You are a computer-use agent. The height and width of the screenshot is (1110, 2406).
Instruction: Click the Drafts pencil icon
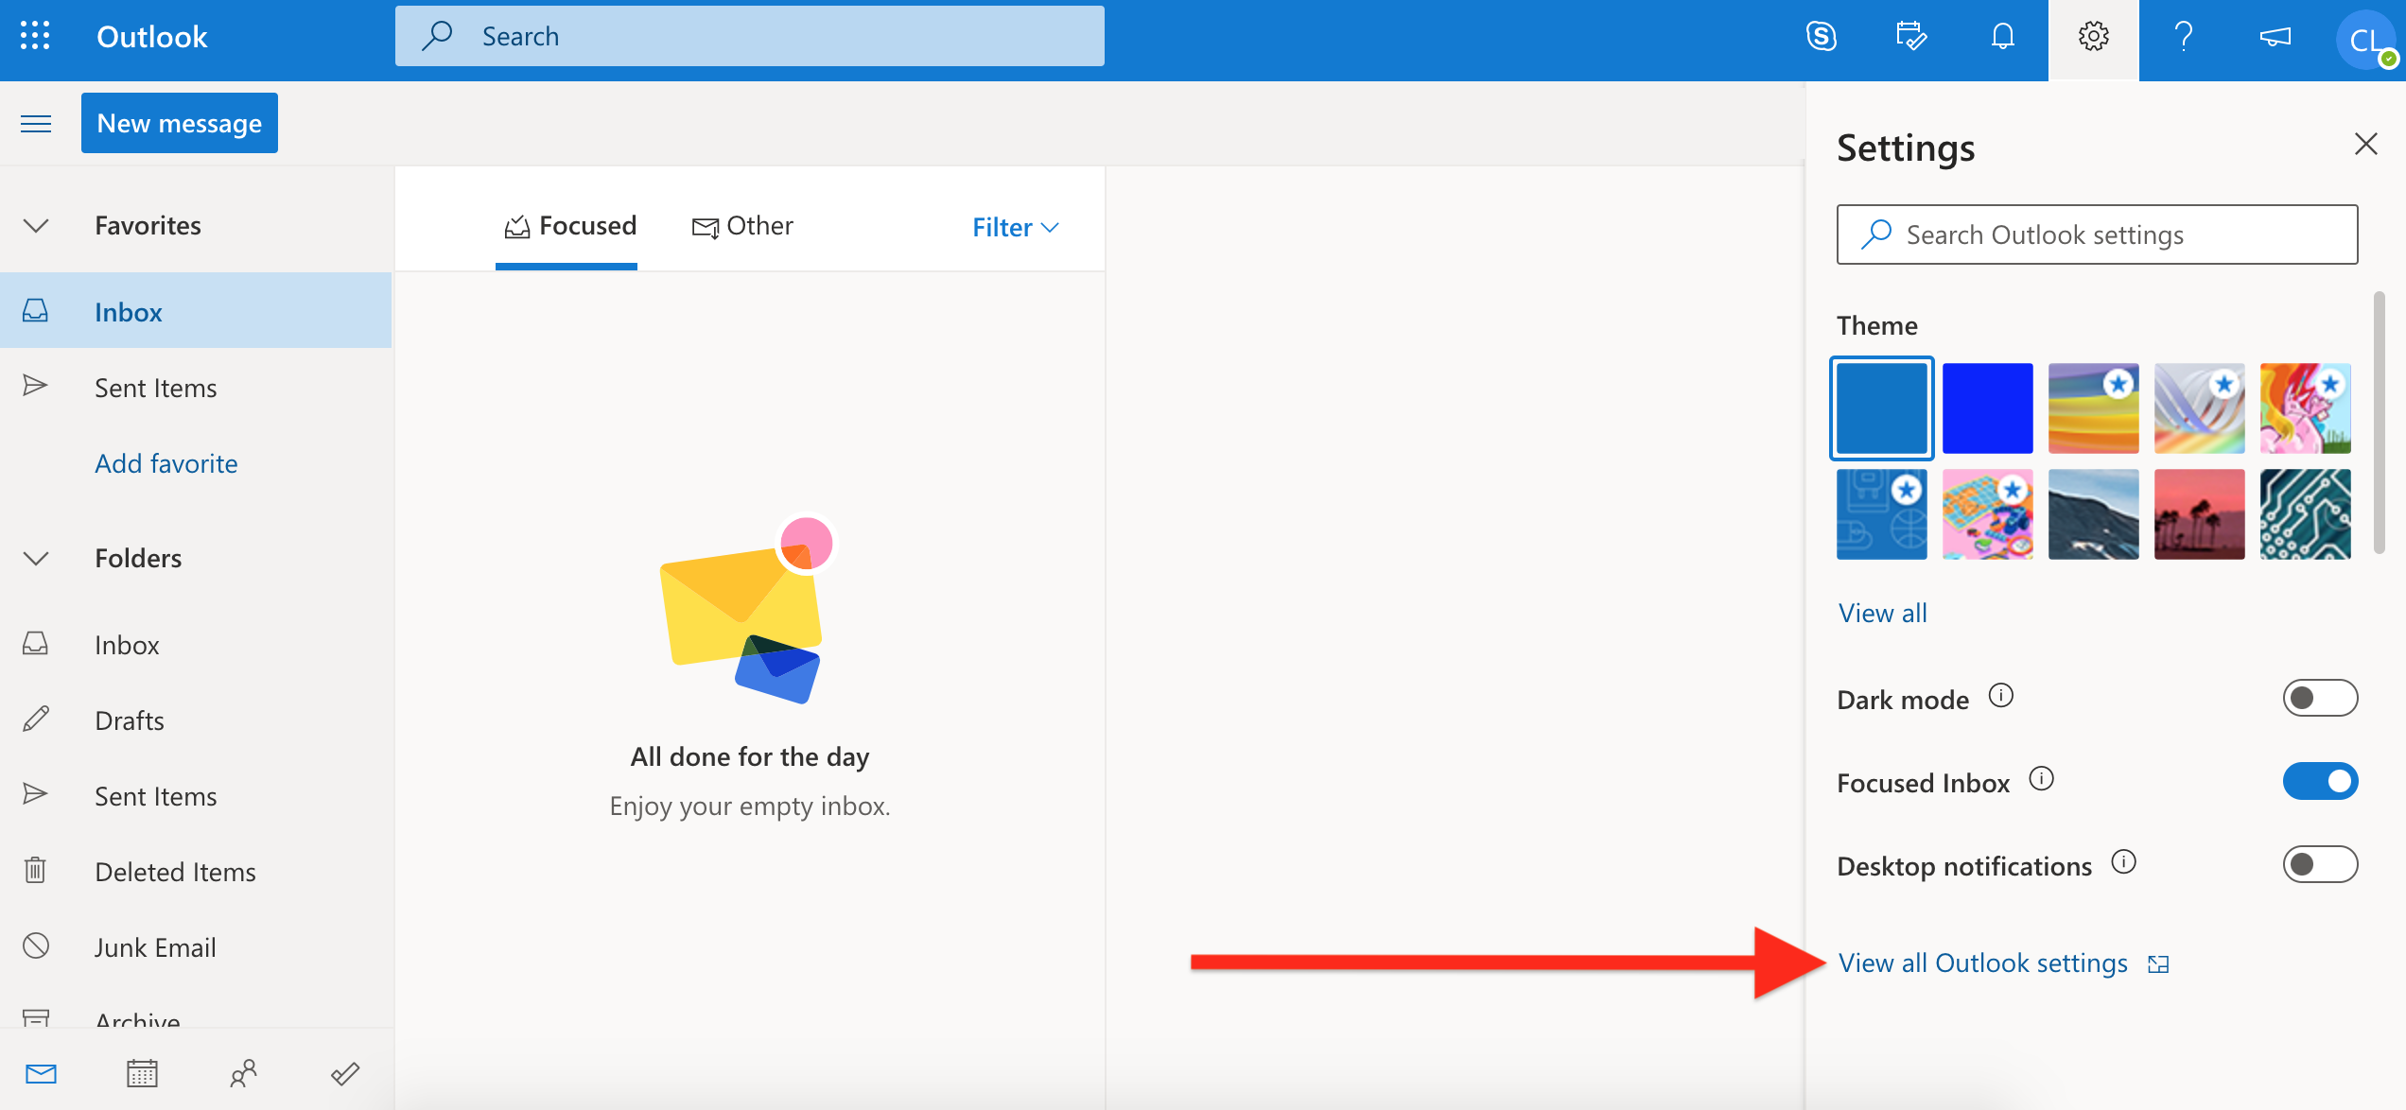pos(39,716)
